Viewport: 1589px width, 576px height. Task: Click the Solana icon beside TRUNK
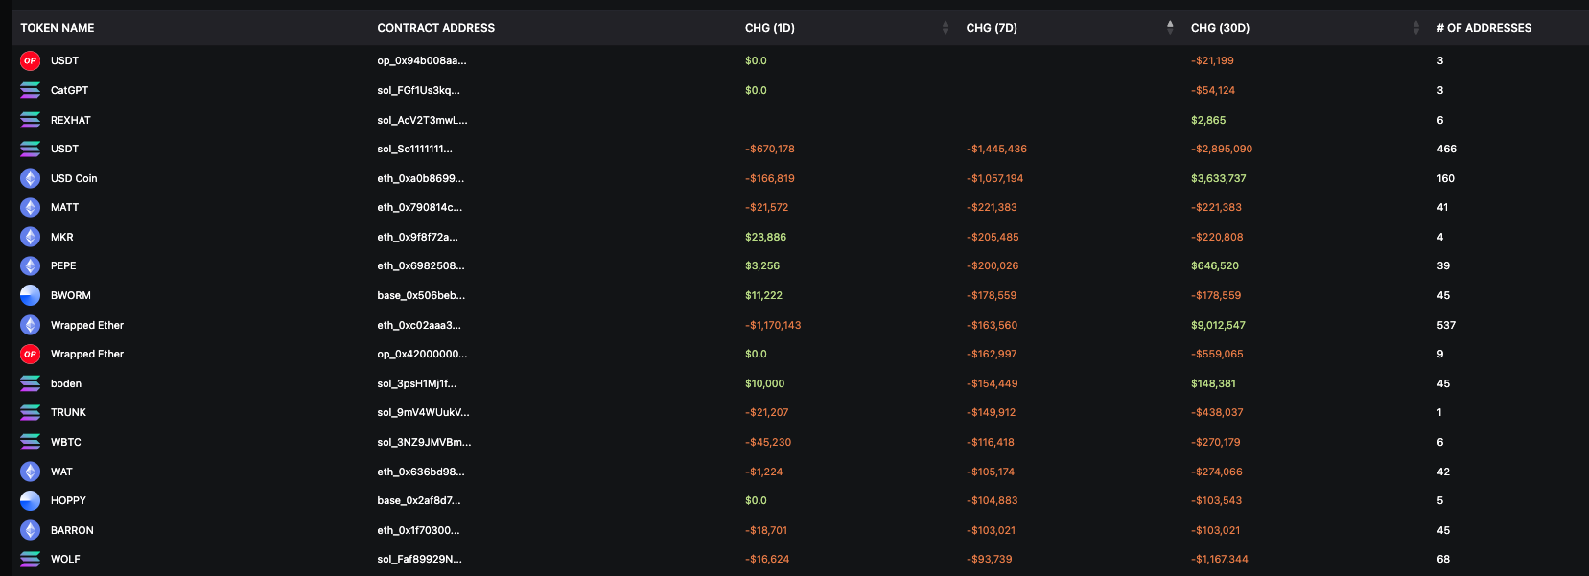(x=31, y=412)
